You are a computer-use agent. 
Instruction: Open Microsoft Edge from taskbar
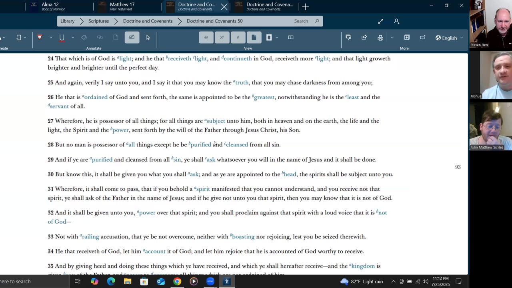pyautogui.click(x=111, y=281)
